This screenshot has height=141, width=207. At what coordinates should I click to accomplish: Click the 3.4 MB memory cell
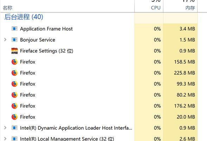tap(187, 29)
